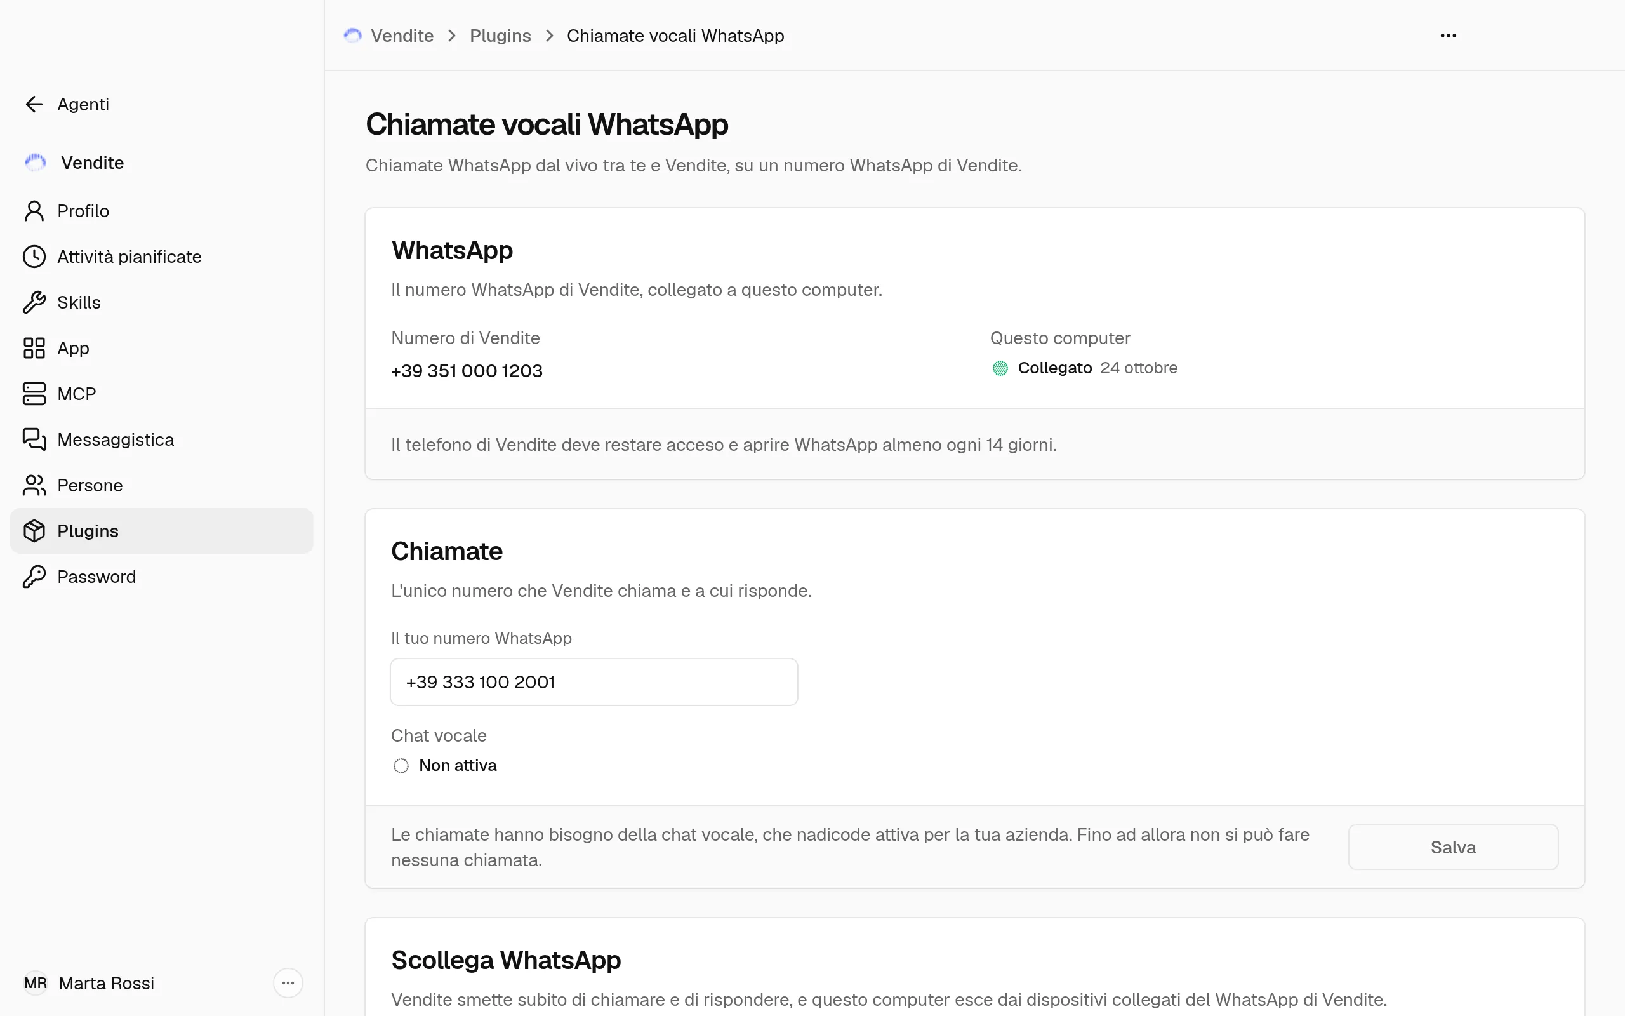Image resolution: width=1625 pixels, height=1016 pixels.
Task: Click the Scollega WhatsApp heading
Action: coord(506,960)
